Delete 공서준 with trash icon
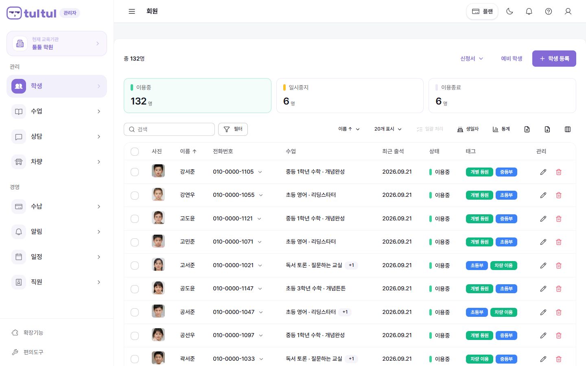 pos(559,312)
